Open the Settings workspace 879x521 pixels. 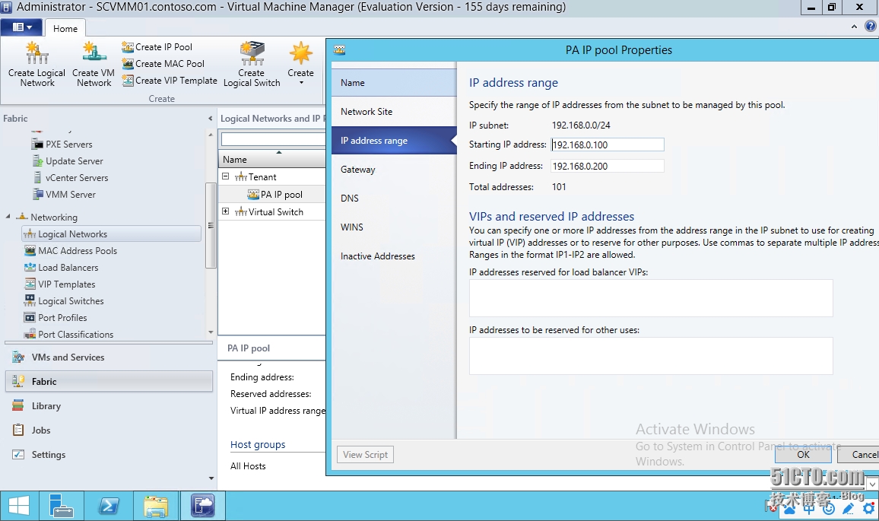109,455
